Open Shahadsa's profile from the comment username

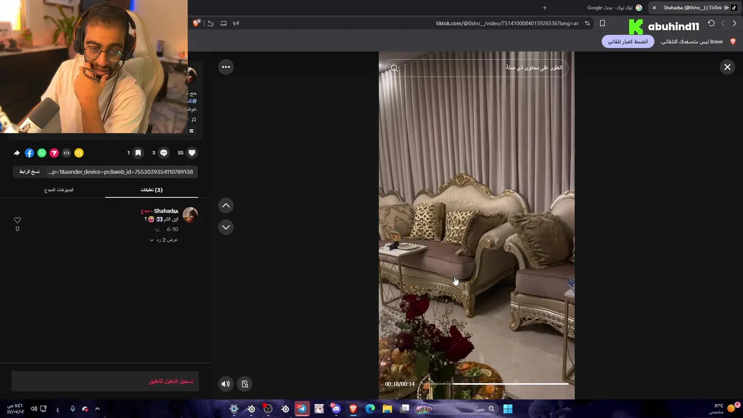coord(166,211)
